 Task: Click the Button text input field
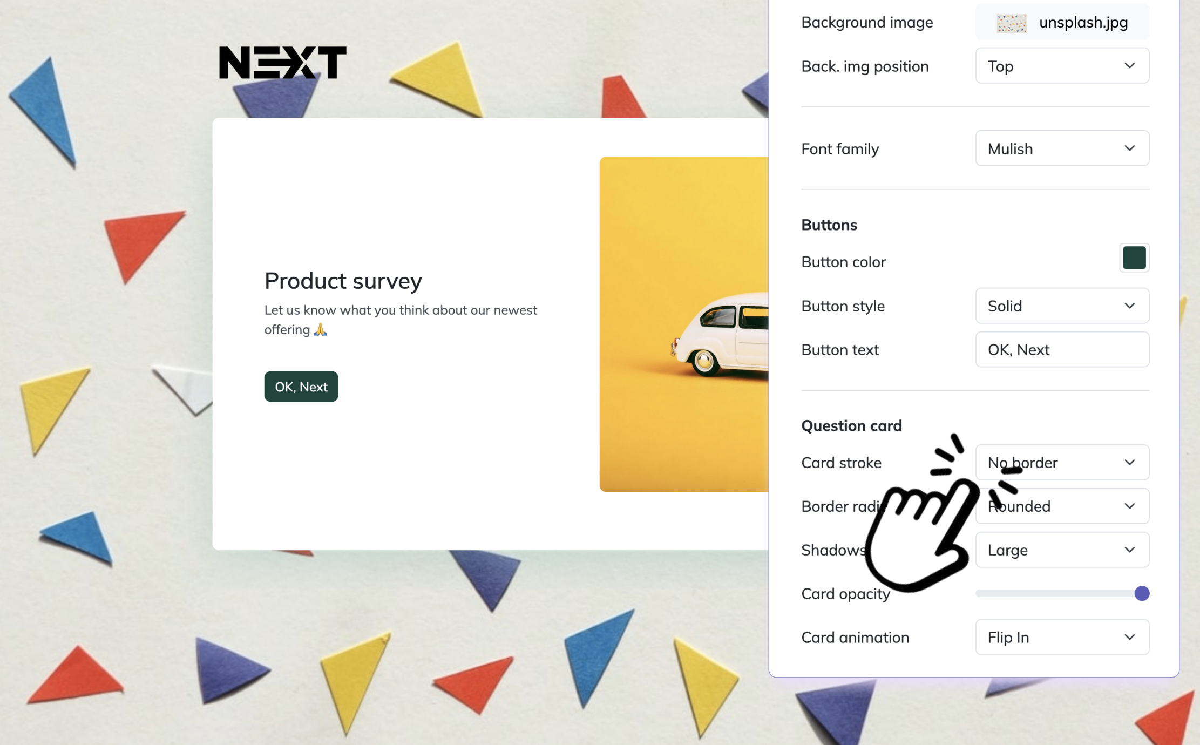(x=1061, y=350)
